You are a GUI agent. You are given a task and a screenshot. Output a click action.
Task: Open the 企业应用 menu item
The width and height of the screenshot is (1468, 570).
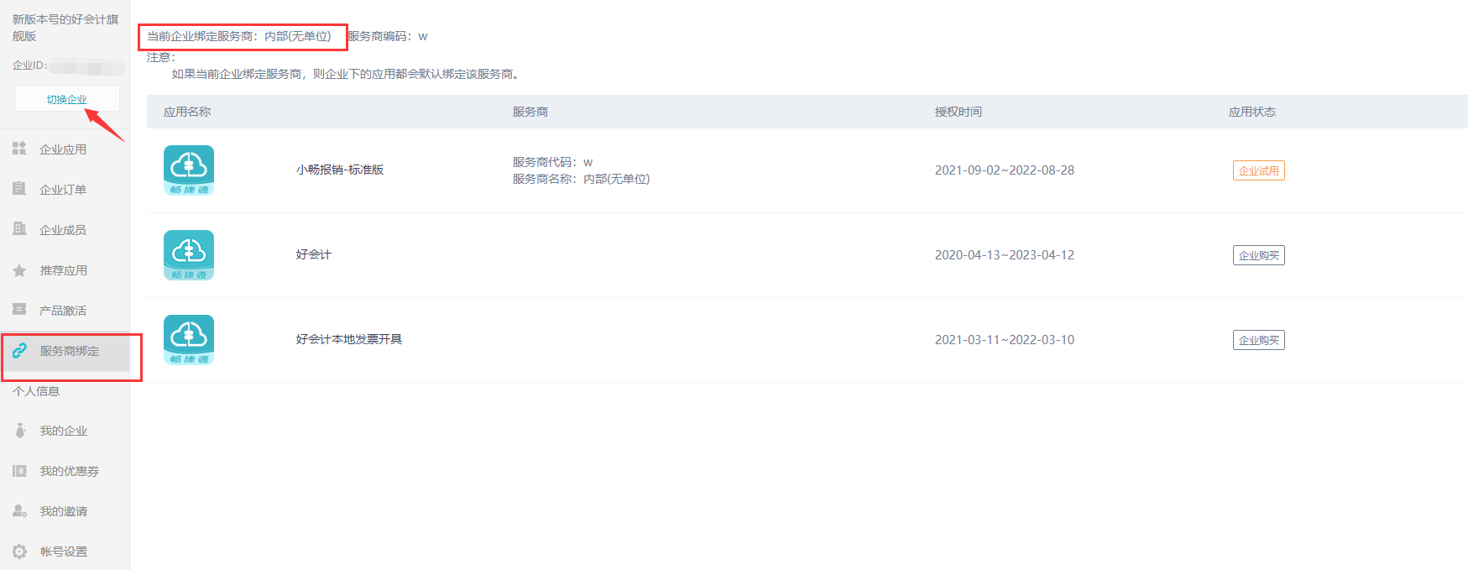(65, 149)
